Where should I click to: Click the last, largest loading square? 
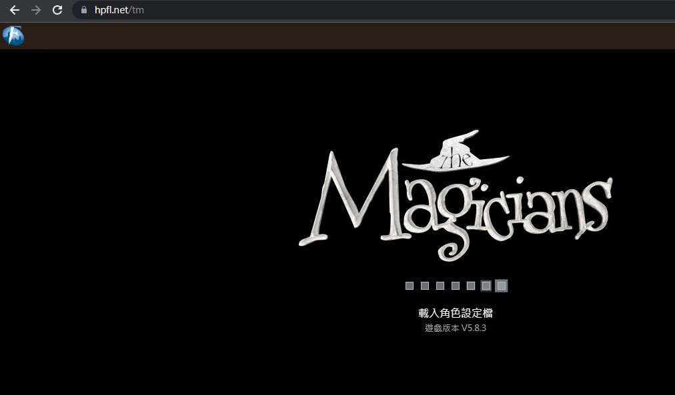[502, 286]
